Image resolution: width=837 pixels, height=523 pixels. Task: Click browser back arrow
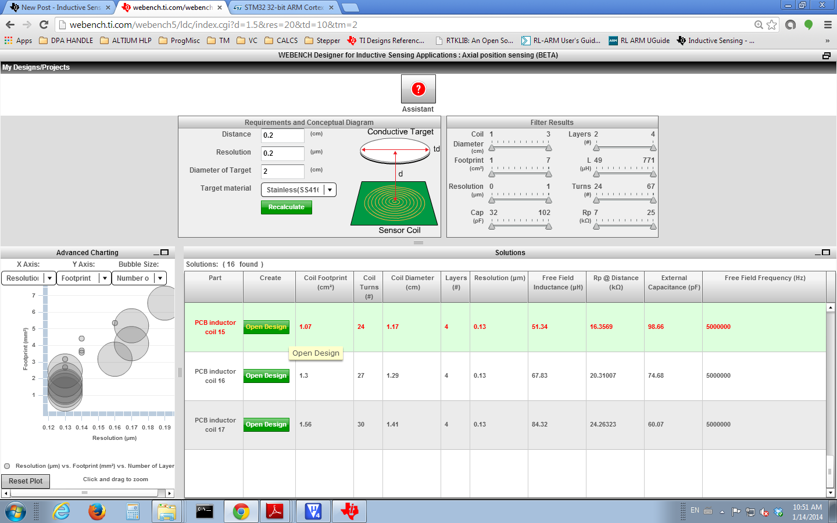coord(10,24)
